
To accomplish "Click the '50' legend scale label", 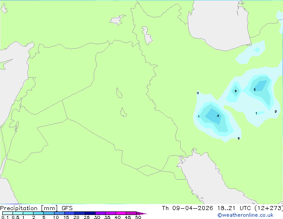I will click(x=138, y=217).
